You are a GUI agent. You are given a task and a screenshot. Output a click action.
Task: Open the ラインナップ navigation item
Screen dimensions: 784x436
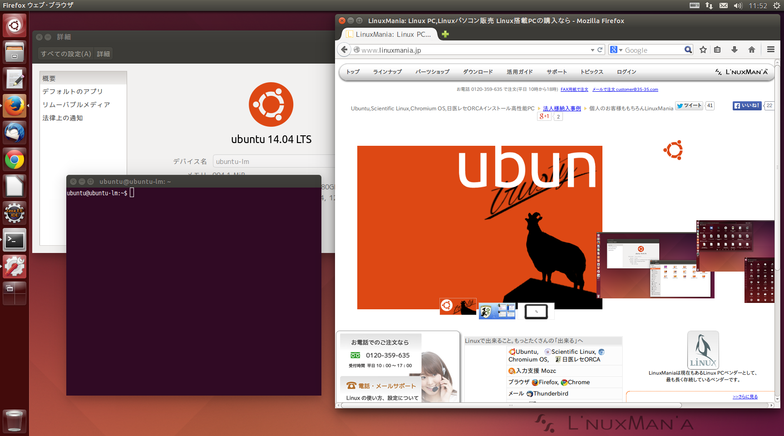387,72
